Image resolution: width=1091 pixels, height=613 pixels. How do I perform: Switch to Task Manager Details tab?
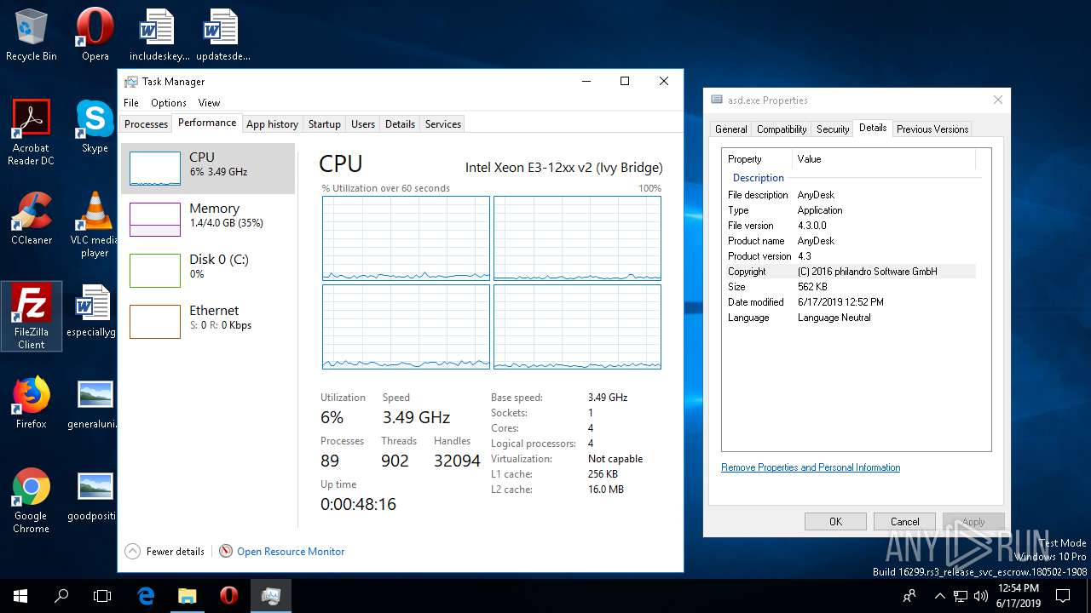(400, 124)
